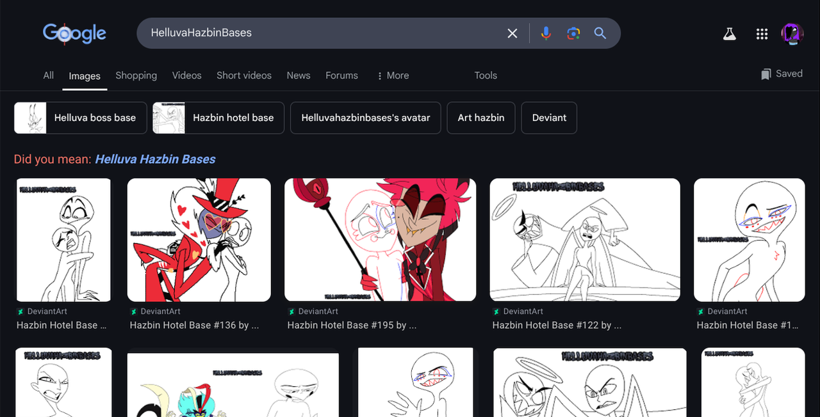Open the Hazbin Hotel Base #195 result title
This screenshot has height=417, width=820.
(x=352, y=326)
